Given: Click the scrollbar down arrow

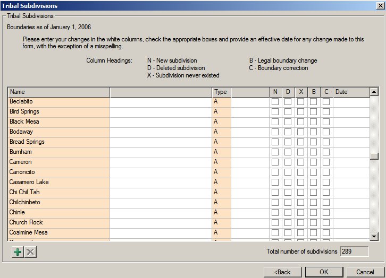Looking at the screenshot, I should click(x=374, y=236).
